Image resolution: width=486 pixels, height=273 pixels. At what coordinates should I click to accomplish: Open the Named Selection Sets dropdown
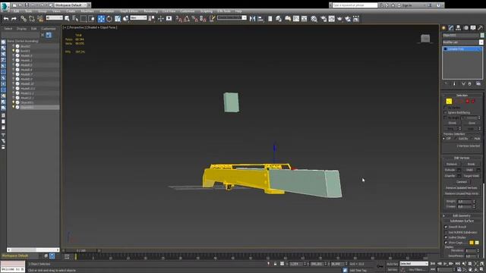point(232,18)
